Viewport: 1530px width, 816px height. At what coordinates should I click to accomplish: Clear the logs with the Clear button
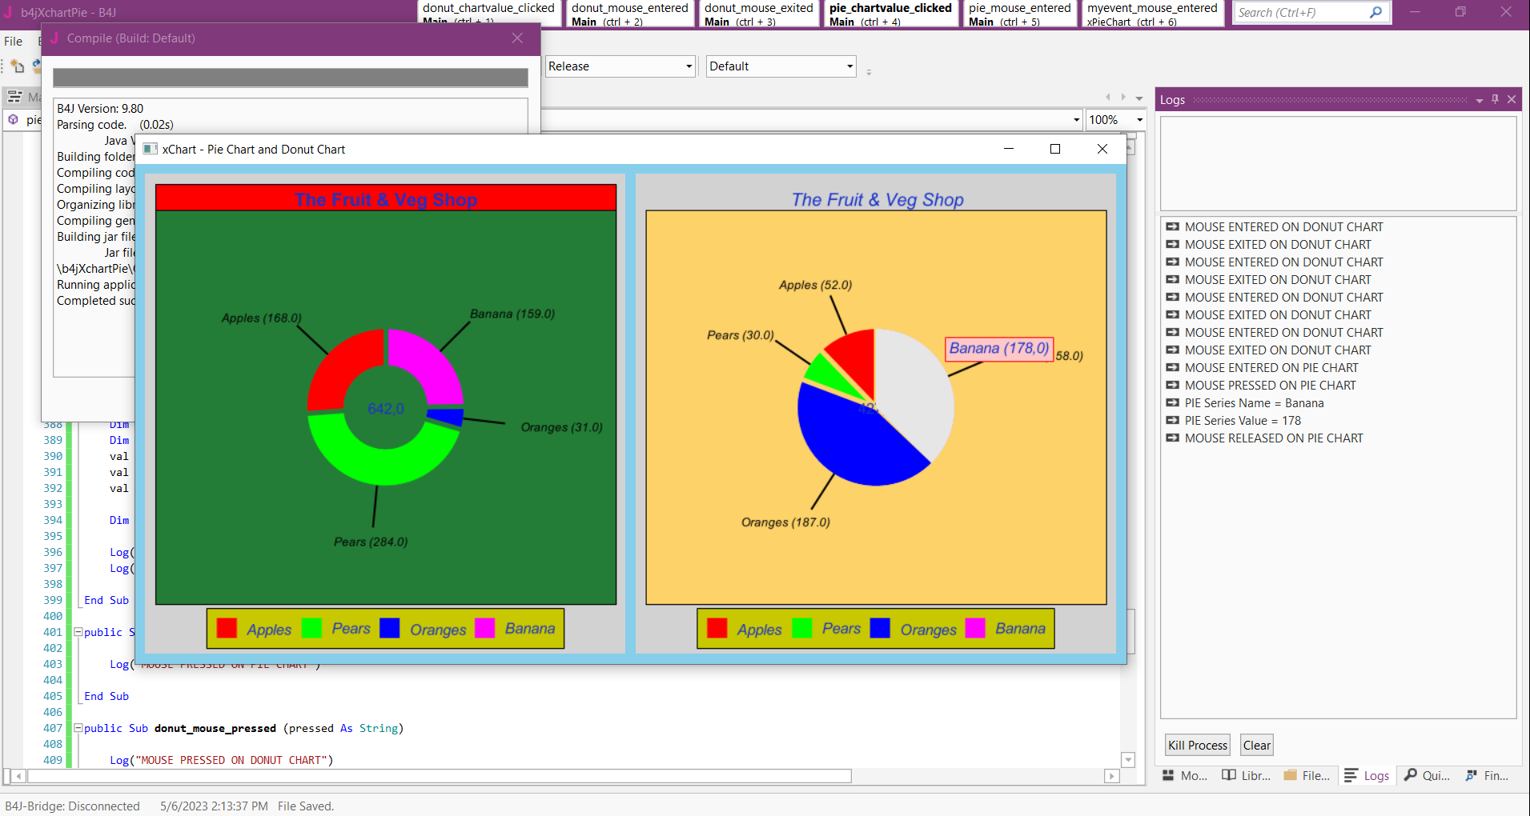coord(1257,746)
